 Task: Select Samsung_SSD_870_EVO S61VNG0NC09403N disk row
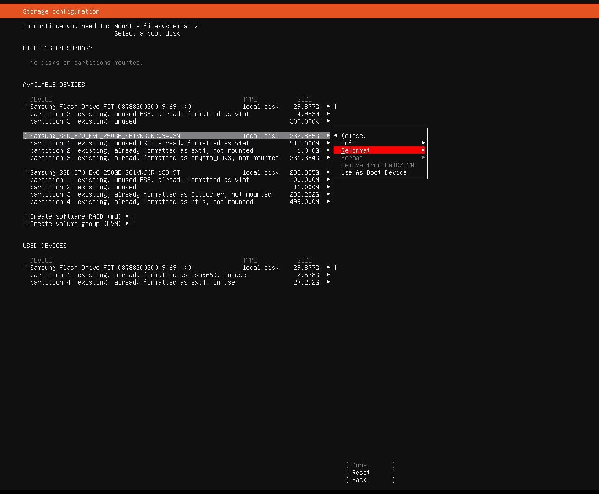point(176,136)
